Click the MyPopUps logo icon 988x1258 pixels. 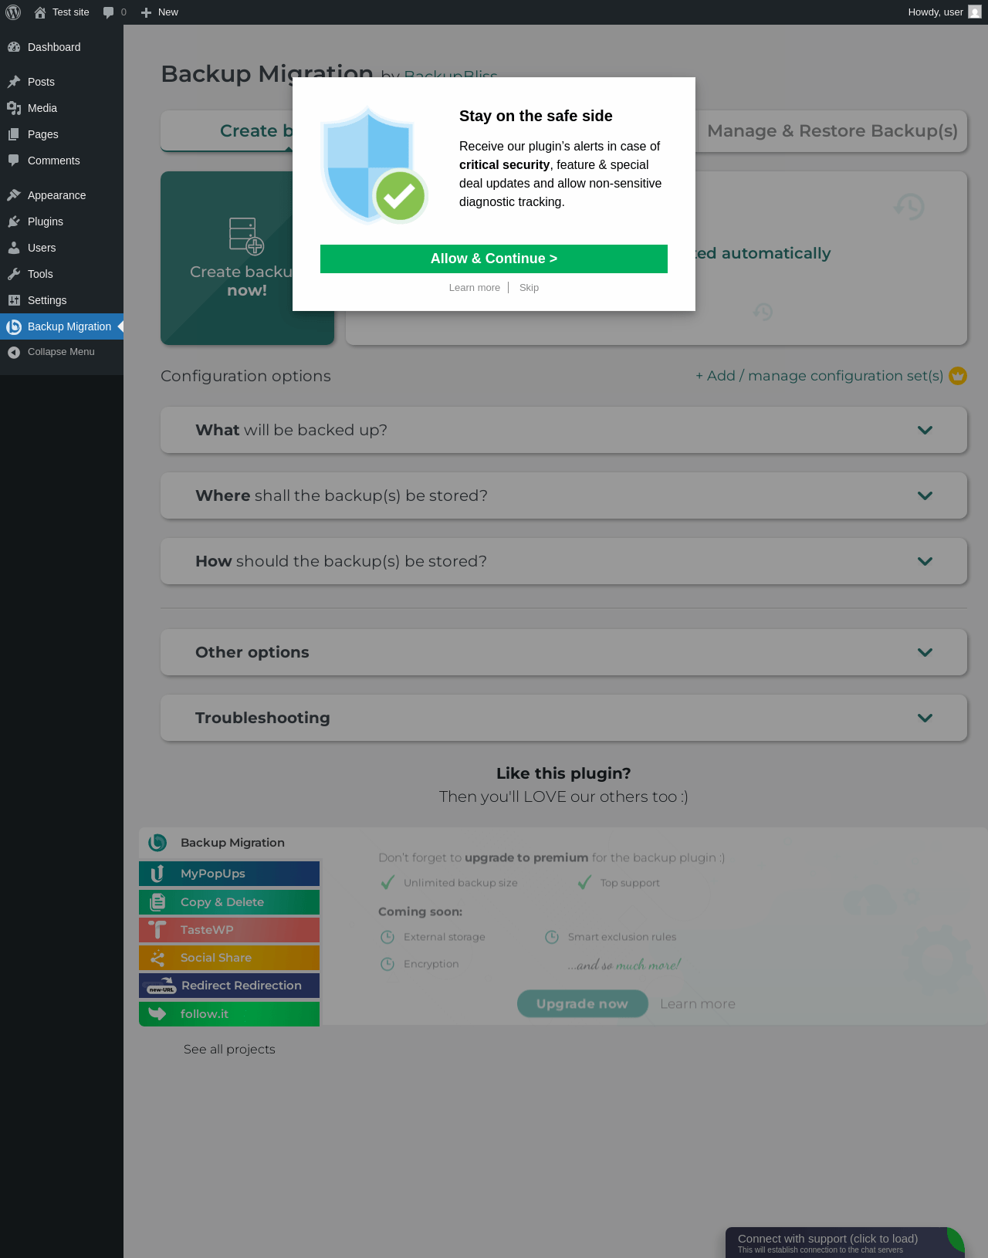pos(157,874)
